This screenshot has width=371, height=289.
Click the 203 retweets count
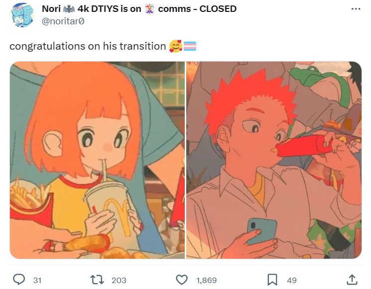point(119,280)
